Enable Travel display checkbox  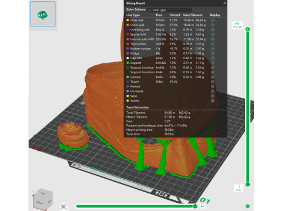point(213,81)
